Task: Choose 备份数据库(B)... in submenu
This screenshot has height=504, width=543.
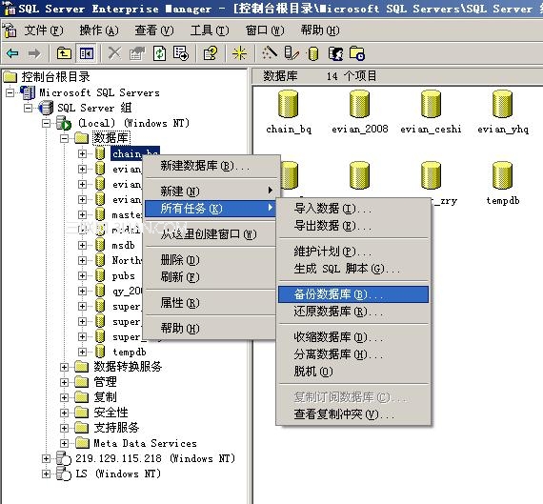Action: [353, 294]
